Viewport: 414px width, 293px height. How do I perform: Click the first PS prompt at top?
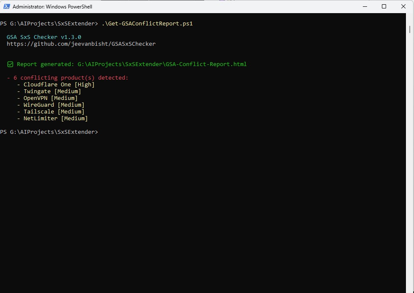[49, 24]
